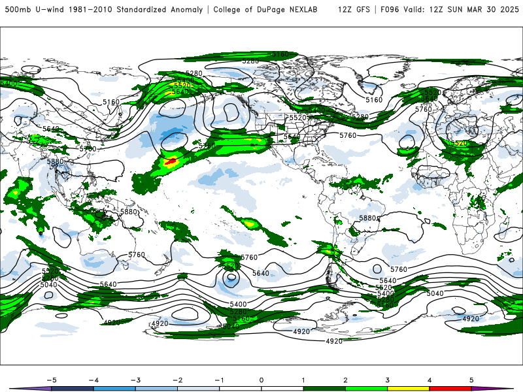Click the colorbar tick label "-5"

pos(52,380)
